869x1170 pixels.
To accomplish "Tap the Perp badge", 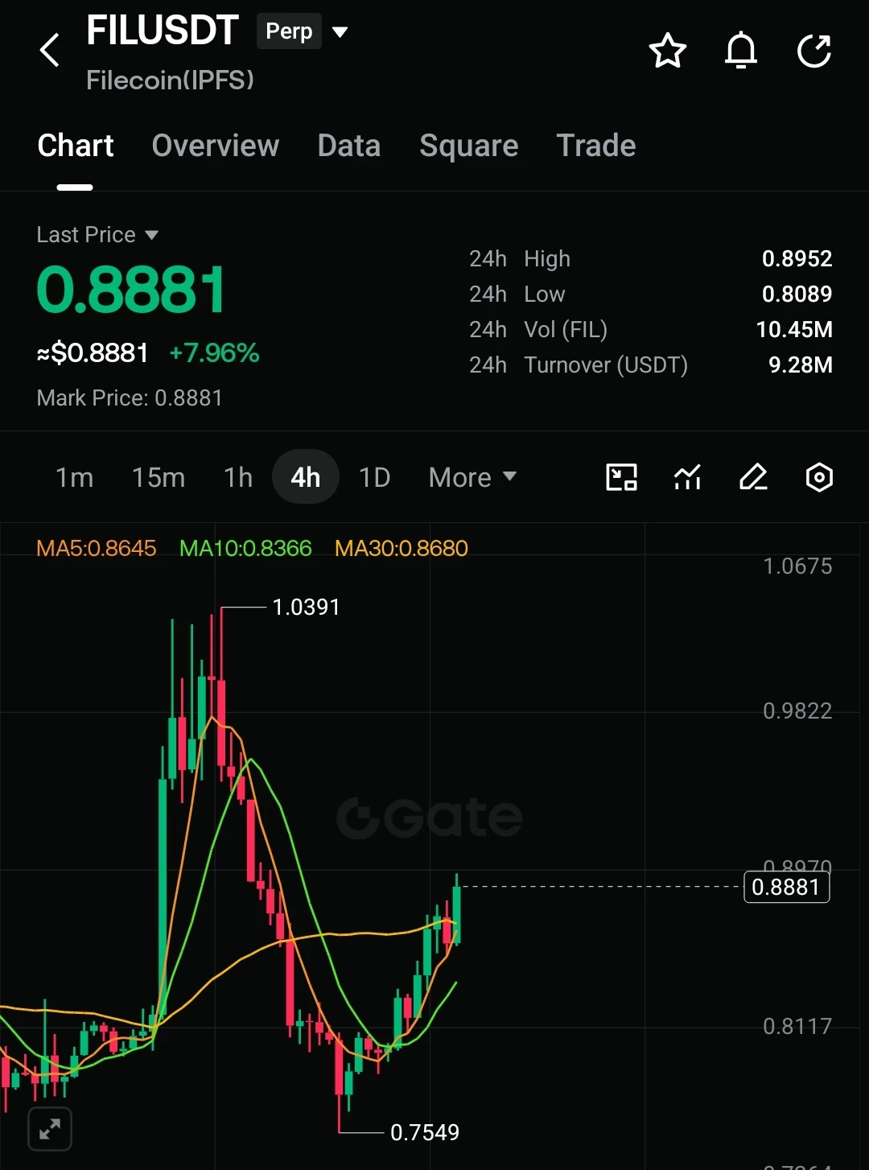I will point(289,31).
